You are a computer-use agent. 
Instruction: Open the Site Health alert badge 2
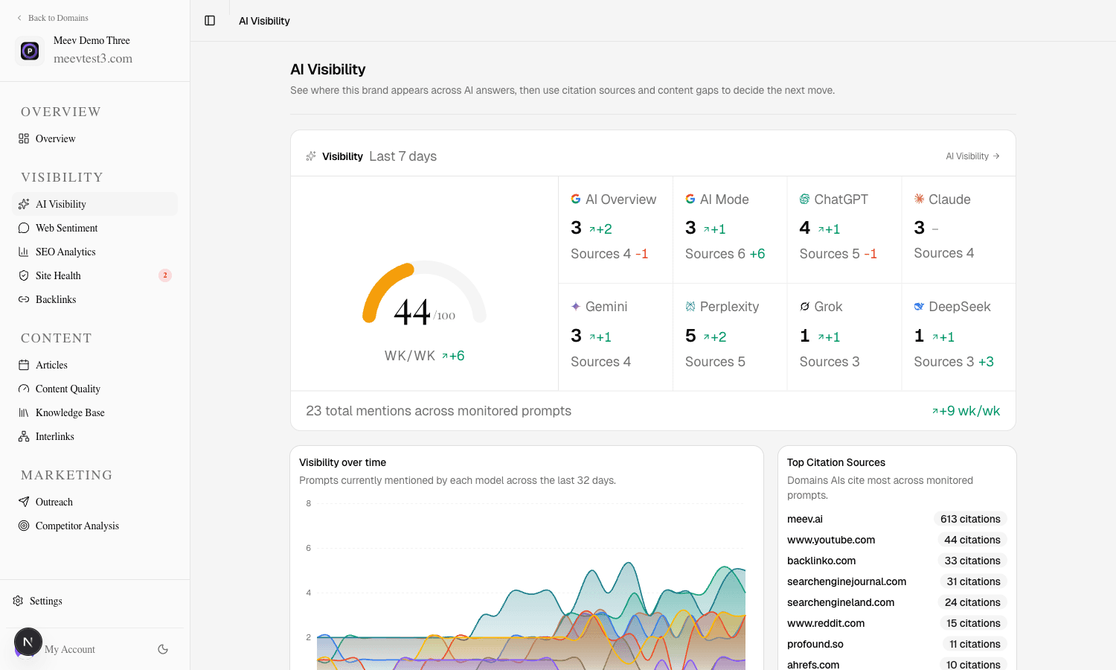165,275
